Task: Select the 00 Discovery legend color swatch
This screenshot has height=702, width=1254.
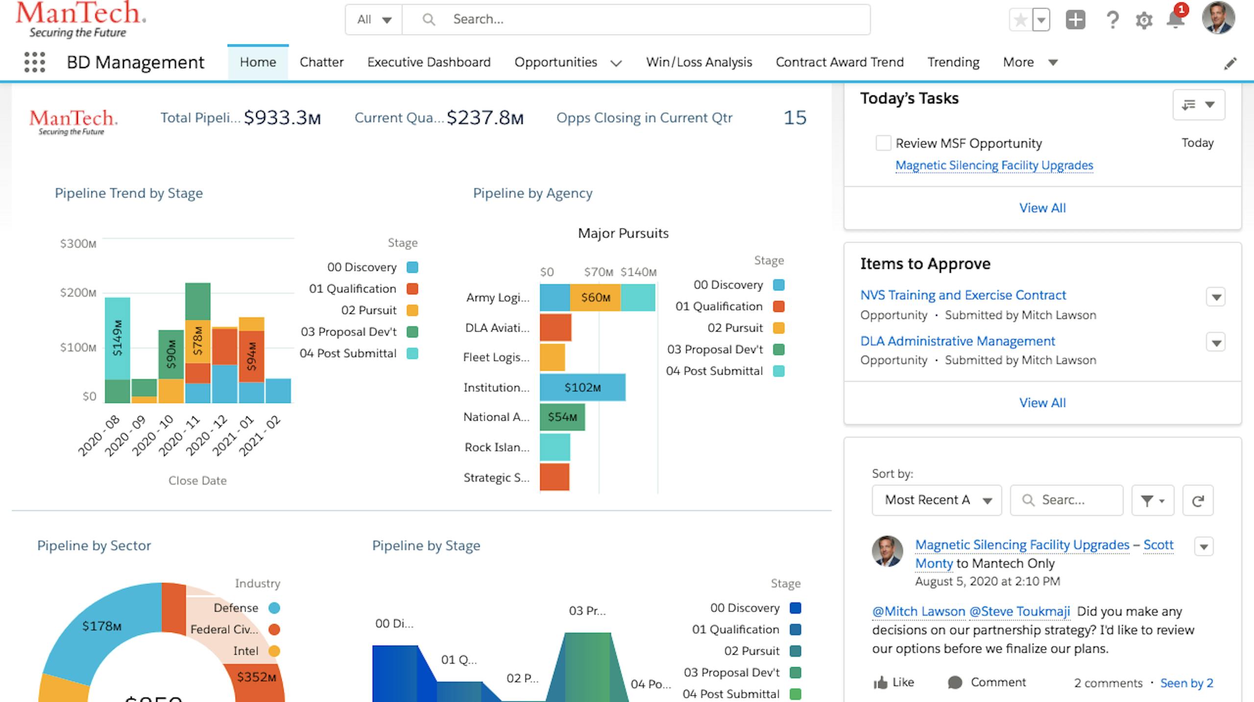Action: point(411,267)
